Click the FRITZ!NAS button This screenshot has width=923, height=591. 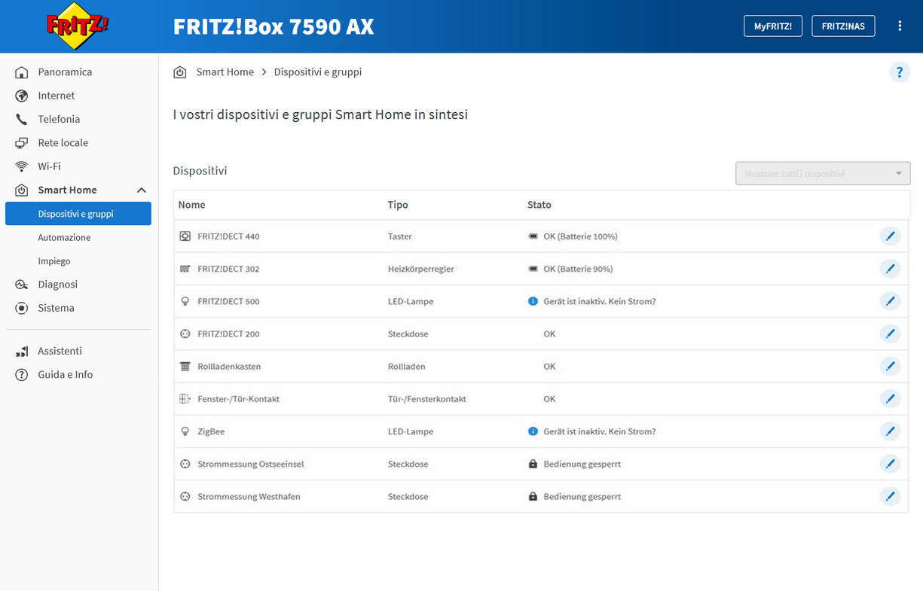coord(843,26)
